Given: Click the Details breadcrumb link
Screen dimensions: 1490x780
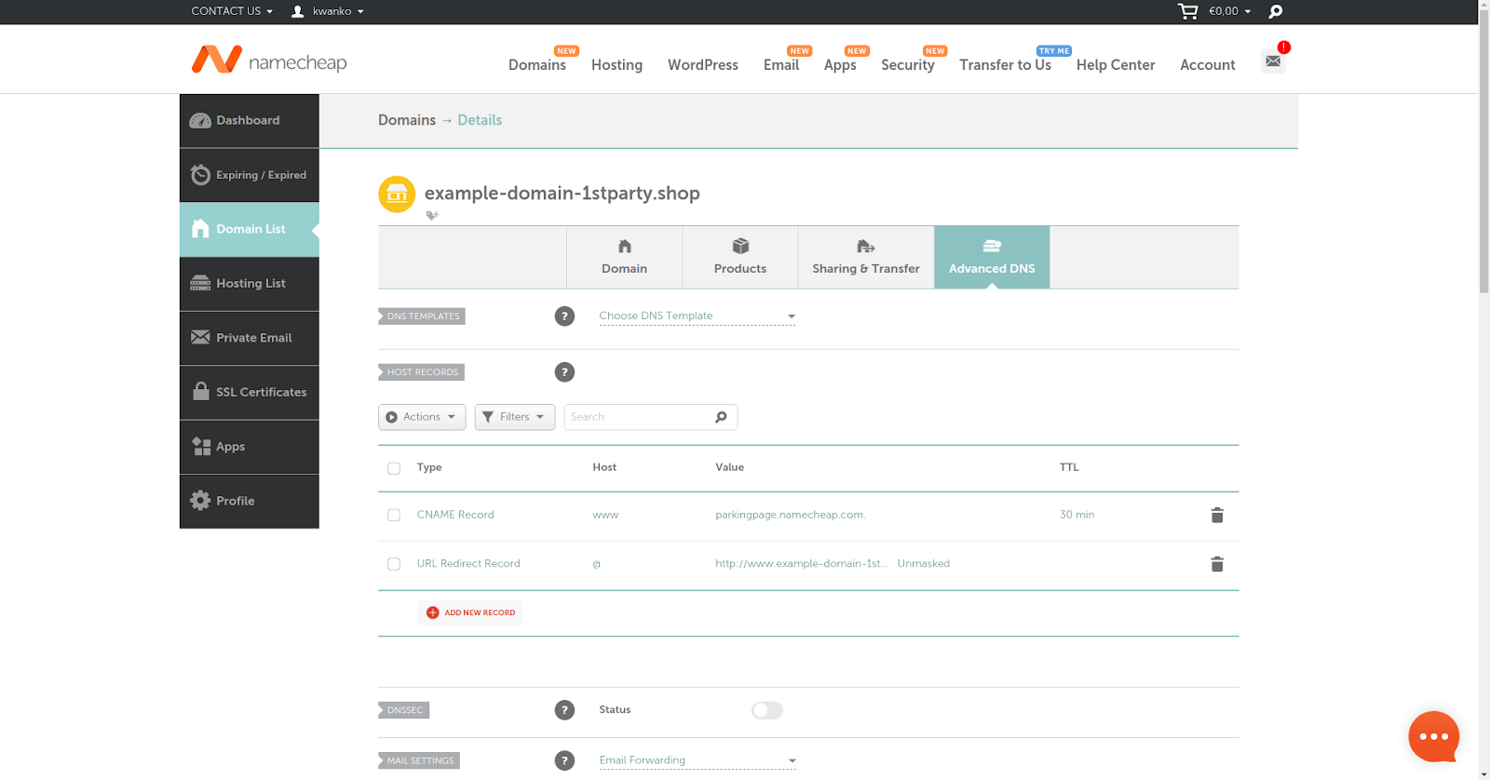Looking at the screenshot, I should pyautogui.click(x=480, y=120).
